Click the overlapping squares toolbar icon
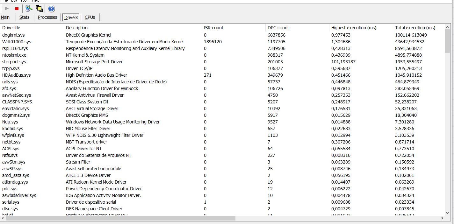This screenshot has height=224, width=454. coord(39,8)
